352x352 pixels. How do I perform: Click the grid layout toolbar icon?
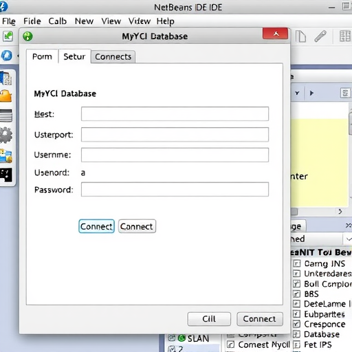[344, 36]
